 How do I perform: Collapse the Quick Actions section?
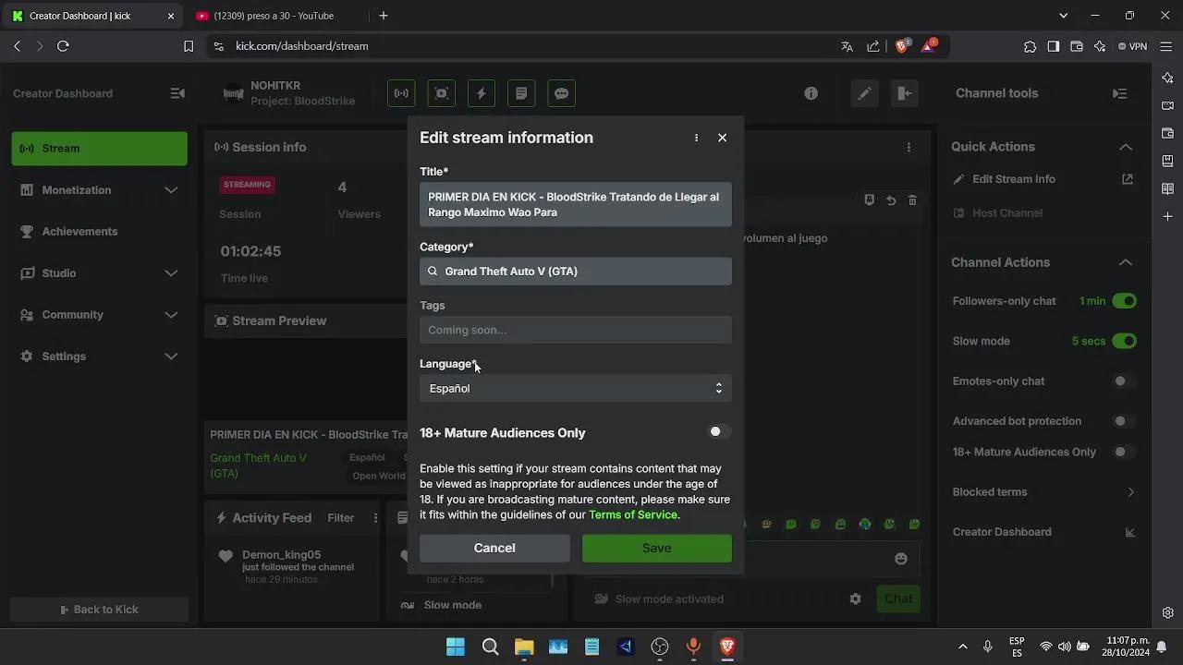point(1125,147)
